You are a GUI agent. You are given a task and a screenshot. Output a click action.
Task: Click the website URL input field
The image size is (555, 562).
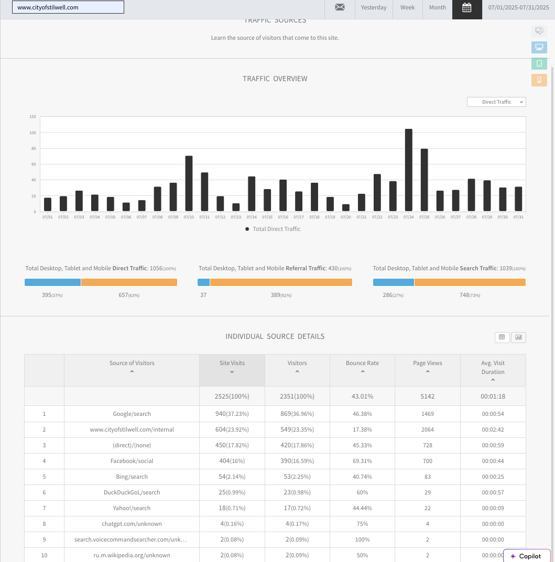point(68,7)
